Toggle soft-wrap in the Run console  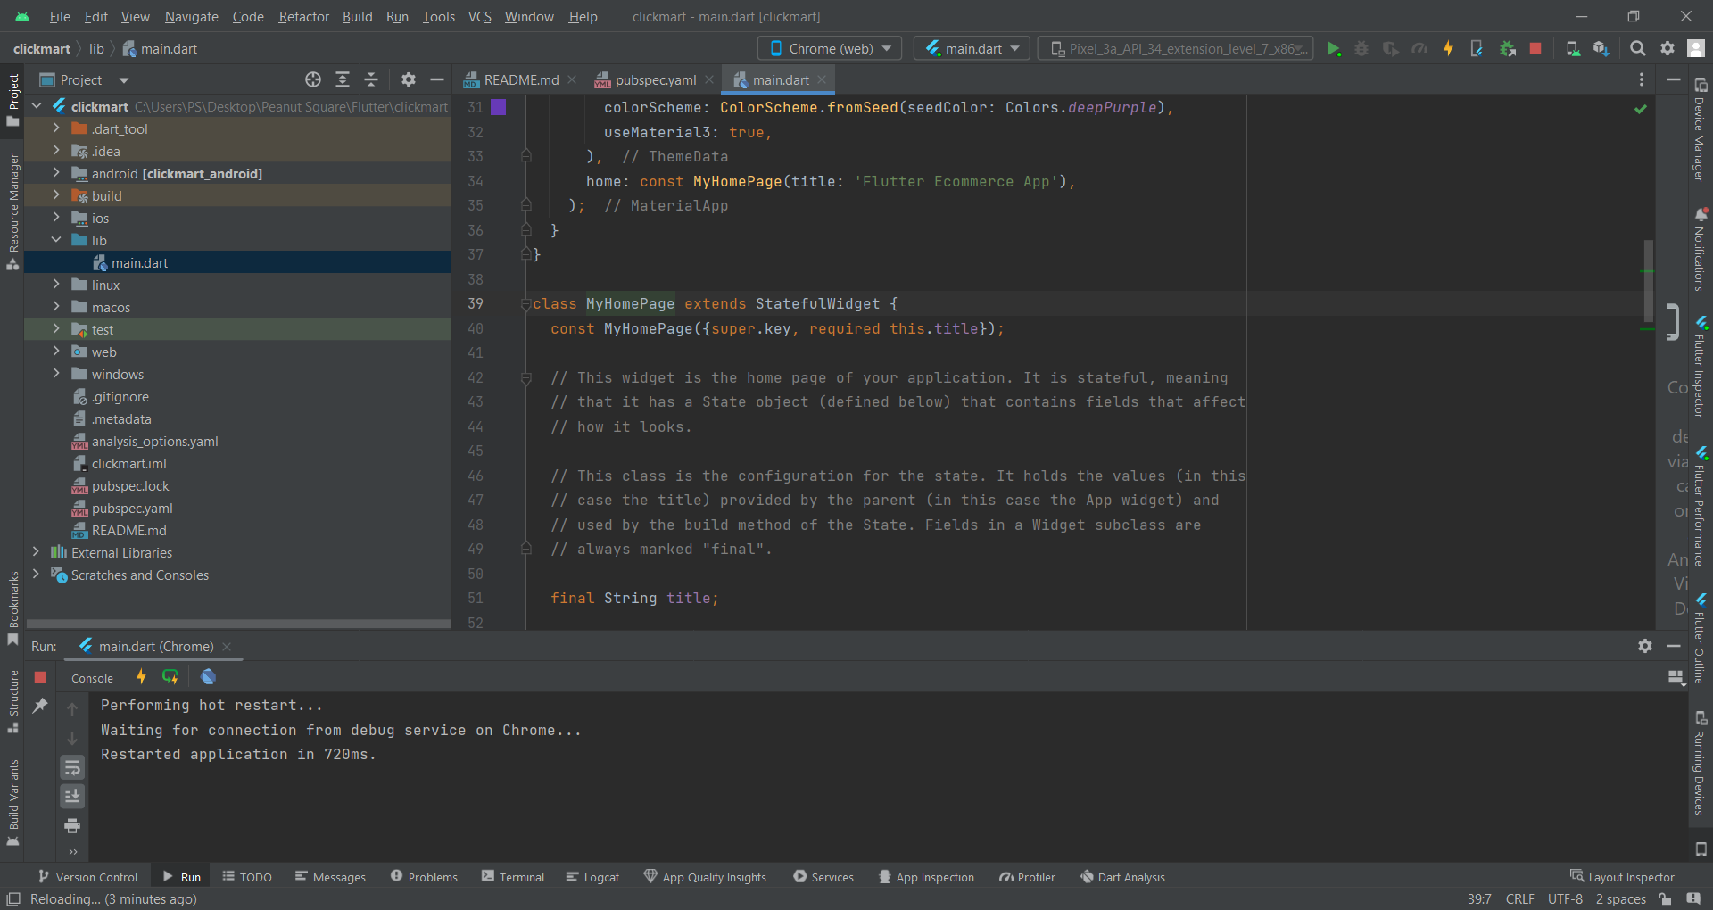click(72, 767)
